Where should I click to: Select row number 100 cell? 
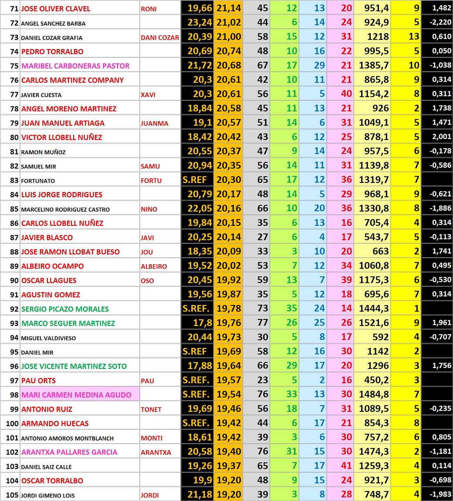tap(12, 423)
